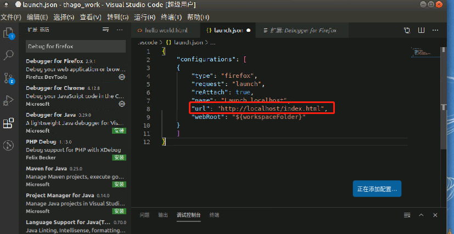This screenshot has width=454, height=234.
Task: Open the 运行(R) menu
Action: click(145, 18)
